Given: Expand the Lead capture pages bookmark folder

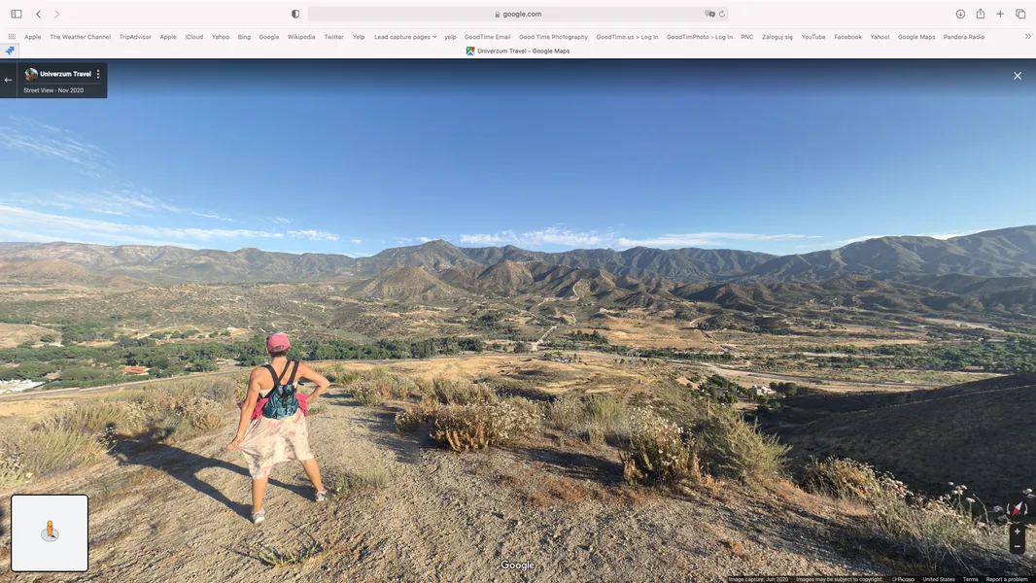Looking at the screenshot, I should tap(404, 37).
